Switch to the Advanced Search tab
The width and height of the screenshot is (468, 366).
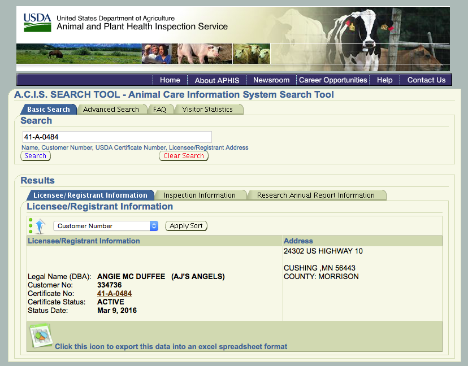[x=111, y=110]
